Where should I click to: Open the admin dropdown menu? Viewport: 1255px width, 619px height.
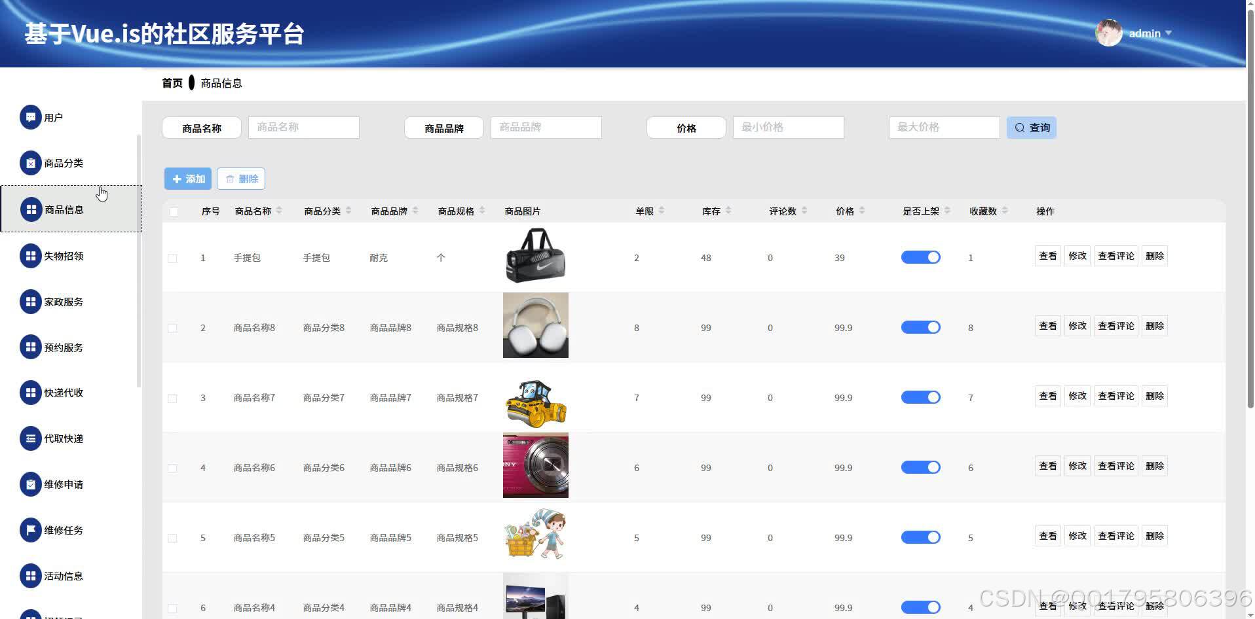pyautogui.click(x=1150, y=33)
